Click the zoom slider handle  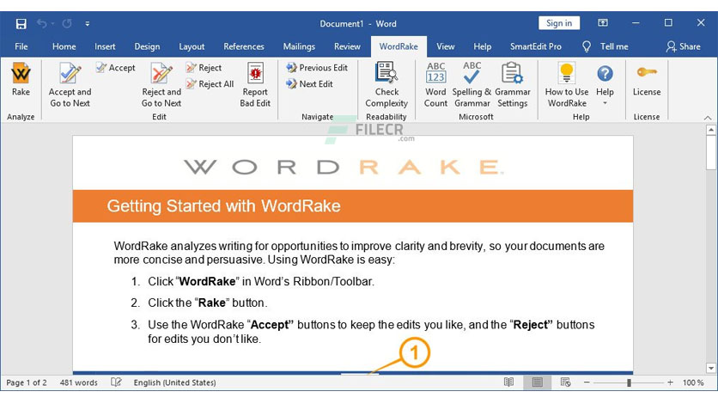pyautogui.click(x=629, y=382)
